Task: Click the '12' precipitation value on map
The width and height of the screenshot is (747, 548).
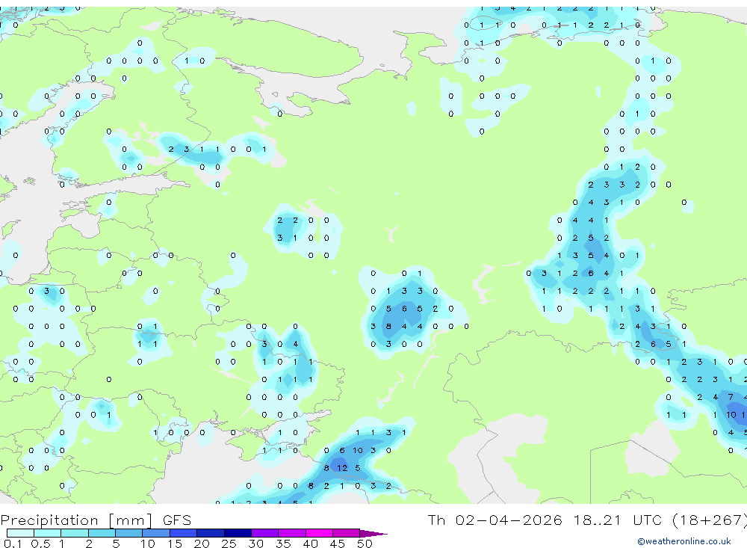Action: pyautogui.click(x=342, y=468)
